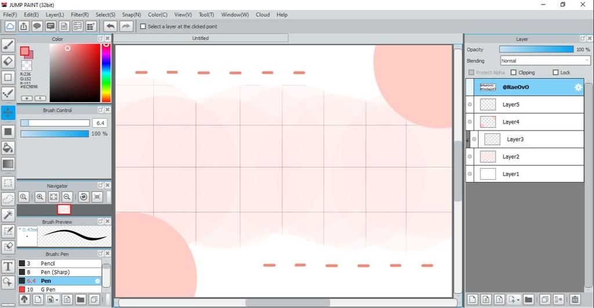Screen dimensions: 594x308
Task: Select the Eraser tool
Action: click(x=8, y=61)
